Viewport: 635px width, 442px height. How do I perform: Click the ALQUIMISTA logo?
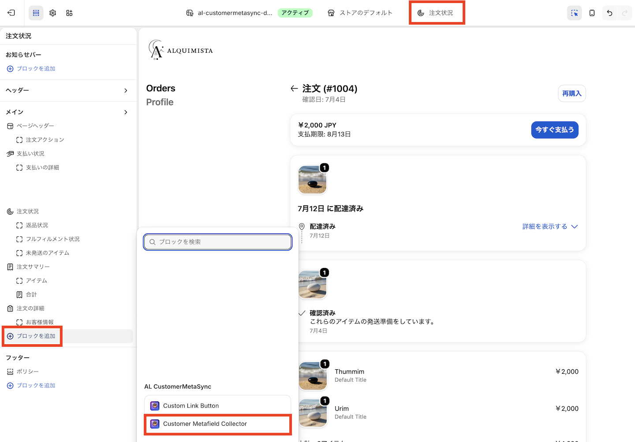click(x=181, y=50)
